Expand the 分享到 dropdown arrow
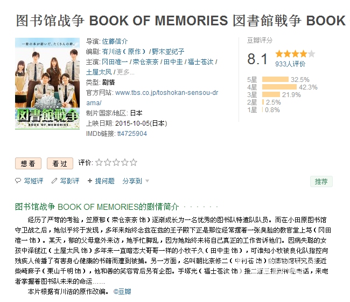This screenshot has height=302, width=350. 147,181
